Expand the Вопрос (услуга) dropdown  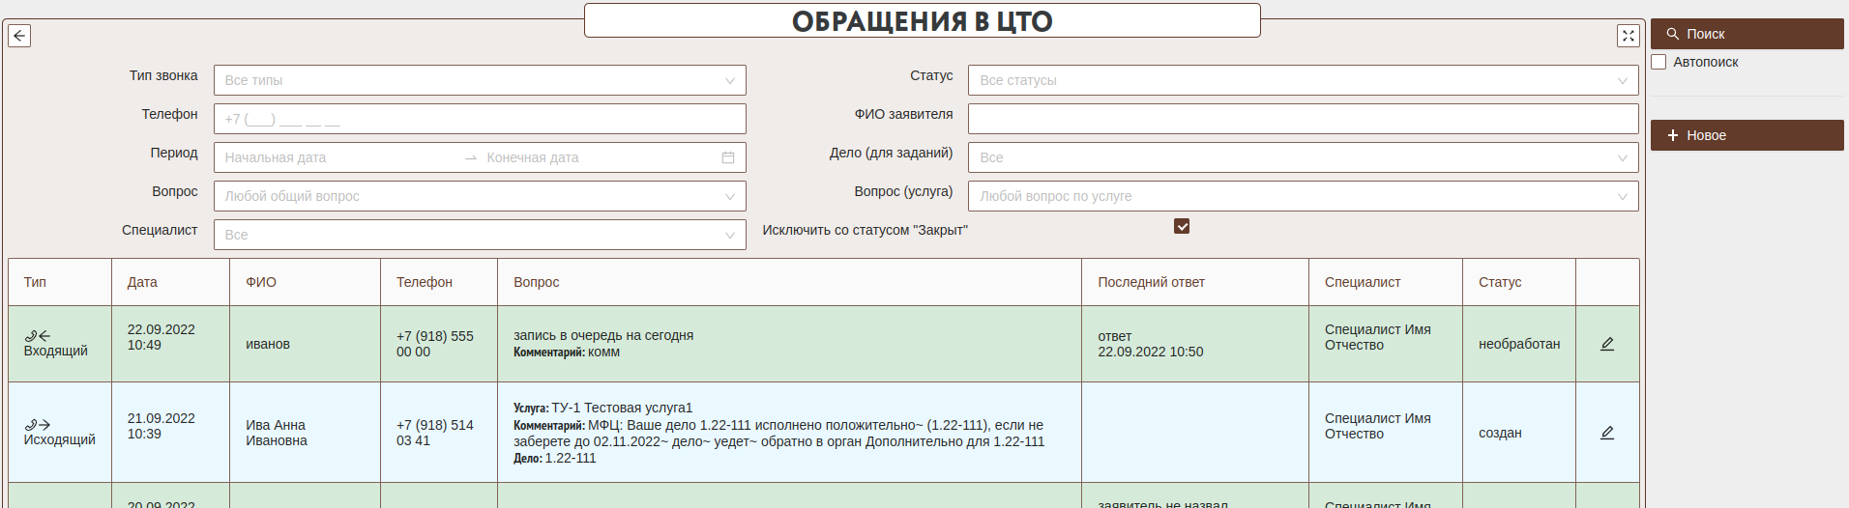tap(1302, 196)
